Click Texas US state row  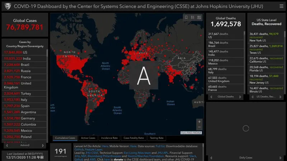[x=266, y=49]
